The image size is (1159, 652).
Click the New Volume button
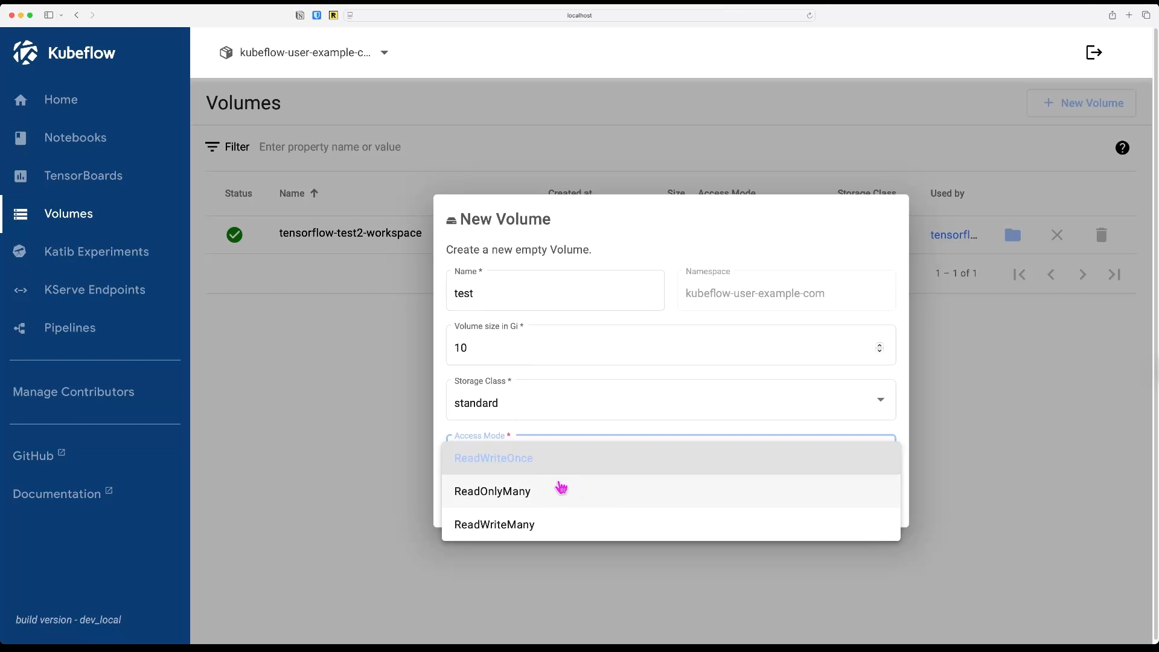tap(1081, 103)
